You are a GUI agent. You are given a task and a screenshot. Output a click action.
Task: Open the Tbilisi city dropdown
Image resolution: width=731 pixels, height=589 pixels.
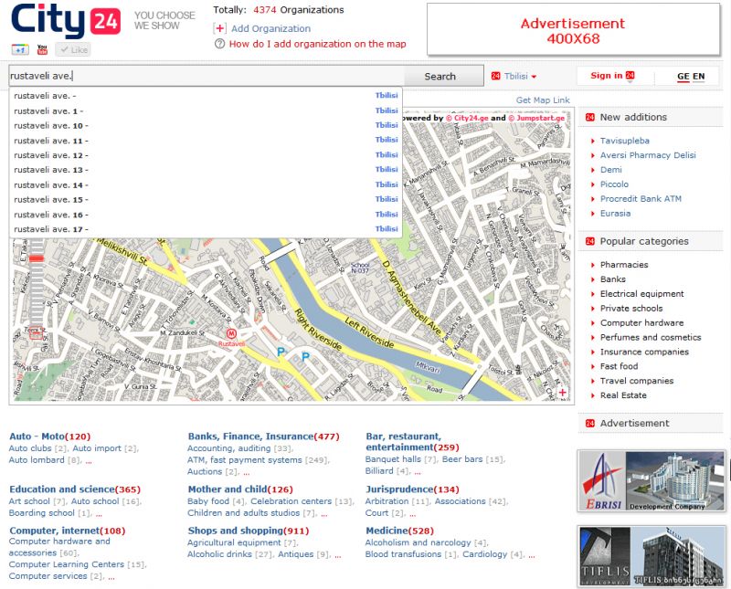[514, 77]
